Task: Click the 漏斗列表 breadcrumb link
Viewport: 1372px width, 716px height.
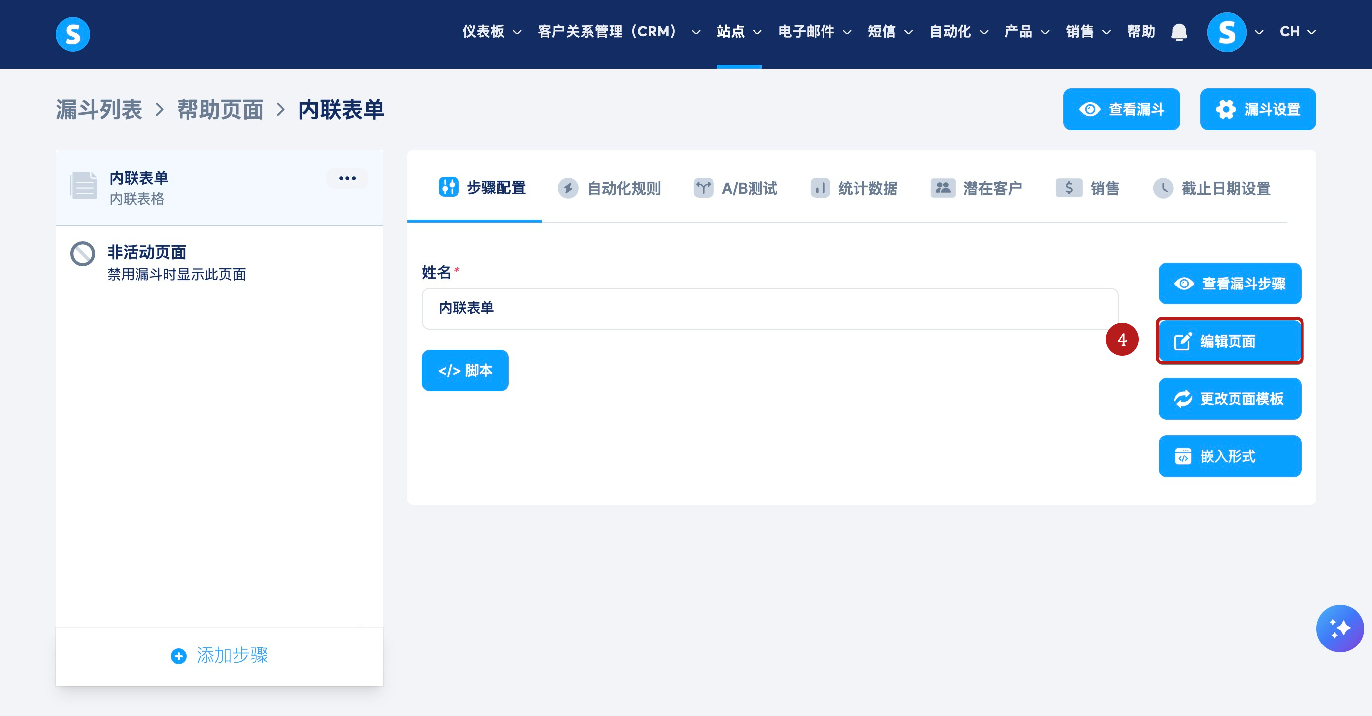Action: click(x=99, y=110)
